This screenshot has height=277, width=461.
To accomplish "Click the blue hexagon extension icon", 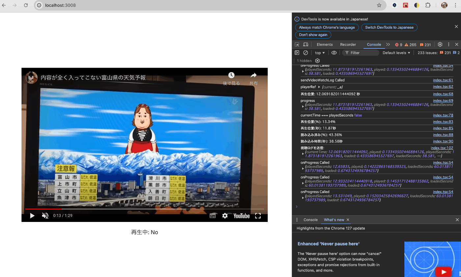I will (x=394, y=5).
